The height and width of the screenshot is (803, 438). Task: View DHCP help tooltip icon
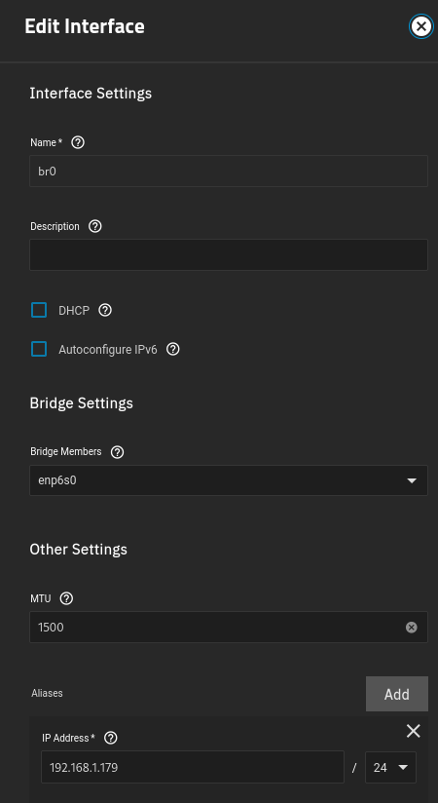[105, 310]
